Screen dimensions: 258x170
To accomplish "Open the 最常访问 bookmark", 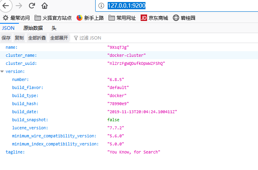I will 16,18.
